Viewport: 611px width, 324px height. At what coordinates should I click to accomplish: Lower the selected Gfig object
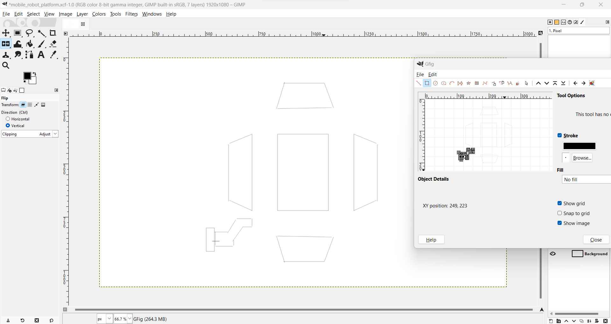547,83
